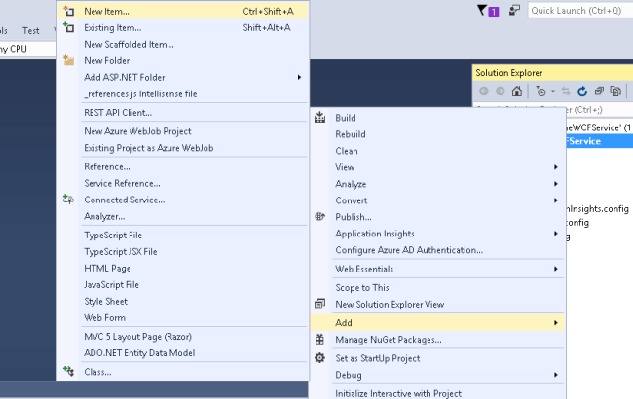The width and height of the screenshot is (633, 399).
Task: Click the Collapse All icon in Solution Explorer
Action: (x=599, y=91)
